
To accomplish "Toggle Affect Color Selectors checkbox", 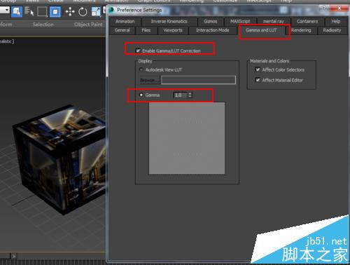I will pyautogui.click(x=258, y=69).
